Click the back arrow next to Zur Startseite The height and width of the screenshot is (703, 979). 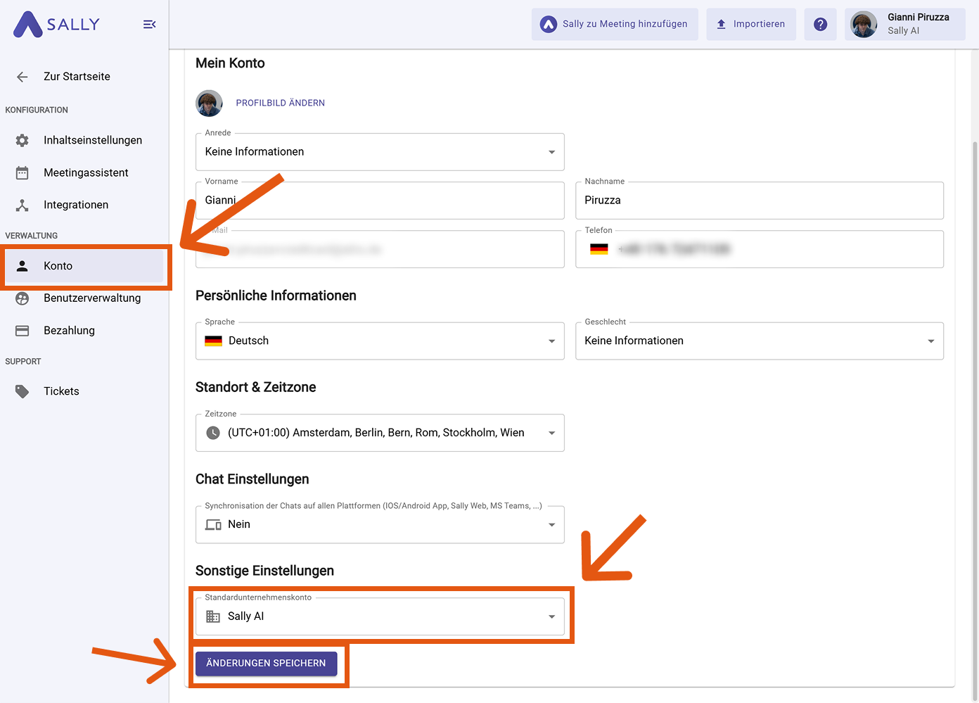click(23, 77)
